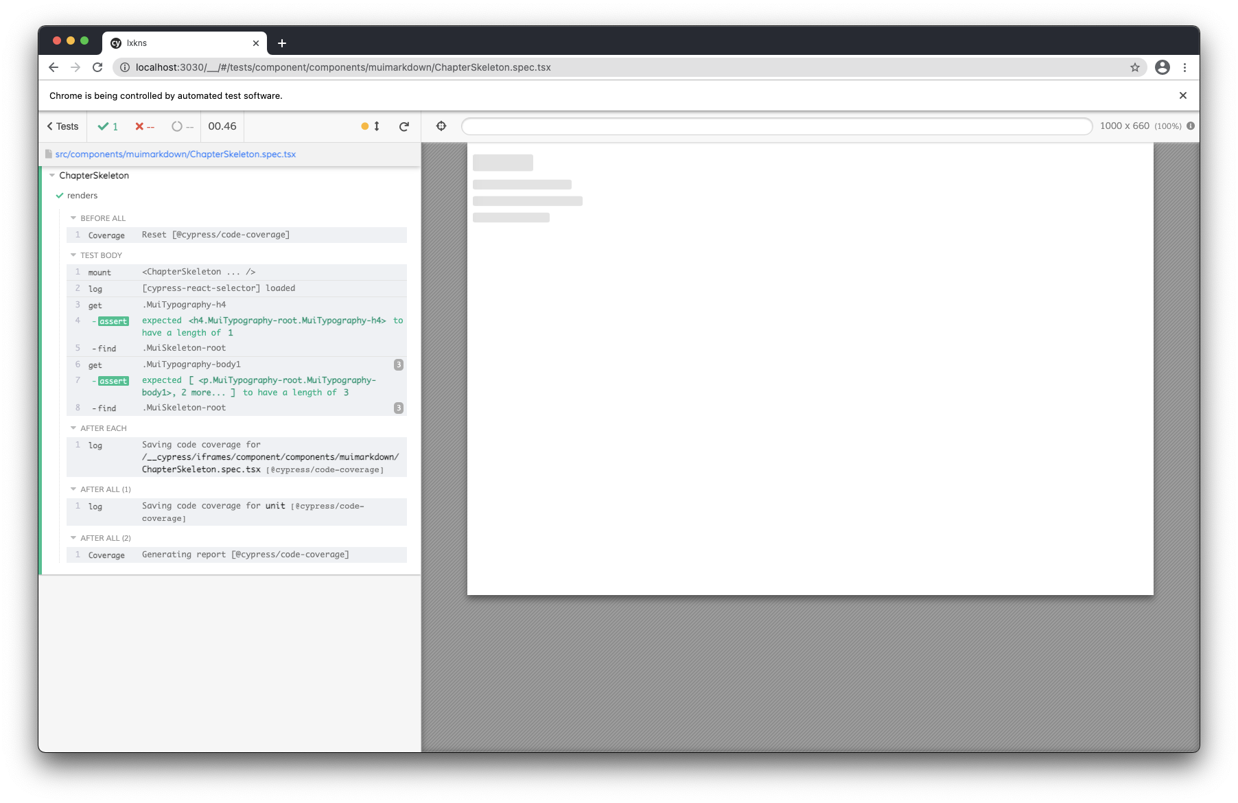Select the renders test row
The height and width of the screenshot is (803, 1238).
coord(82,196)
